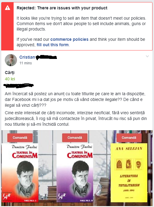
Task: Click the LAR publisher logo on Volumul II
Action: [62, 196]
